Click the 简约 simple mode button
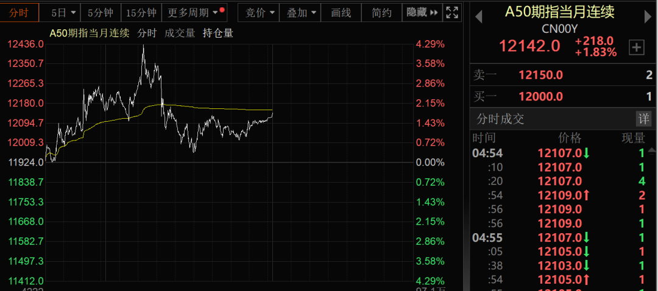Screen dimensions: 658x291 pyautogui.click(x=381, y=12)
